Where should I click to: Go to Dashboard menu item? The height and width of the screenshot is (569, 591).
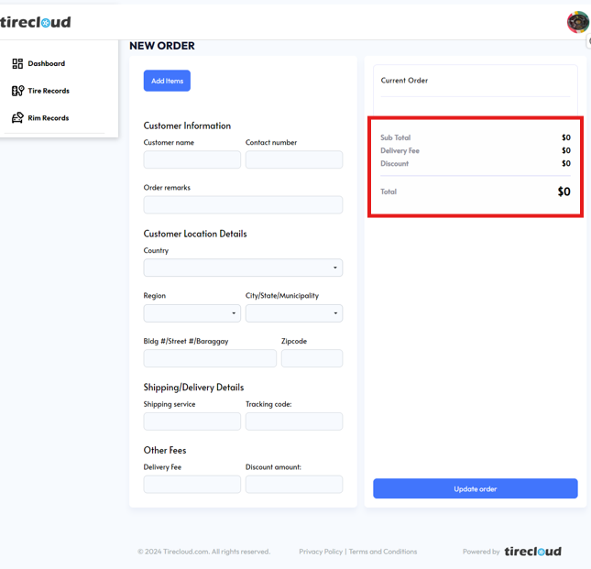pos(47,64)
